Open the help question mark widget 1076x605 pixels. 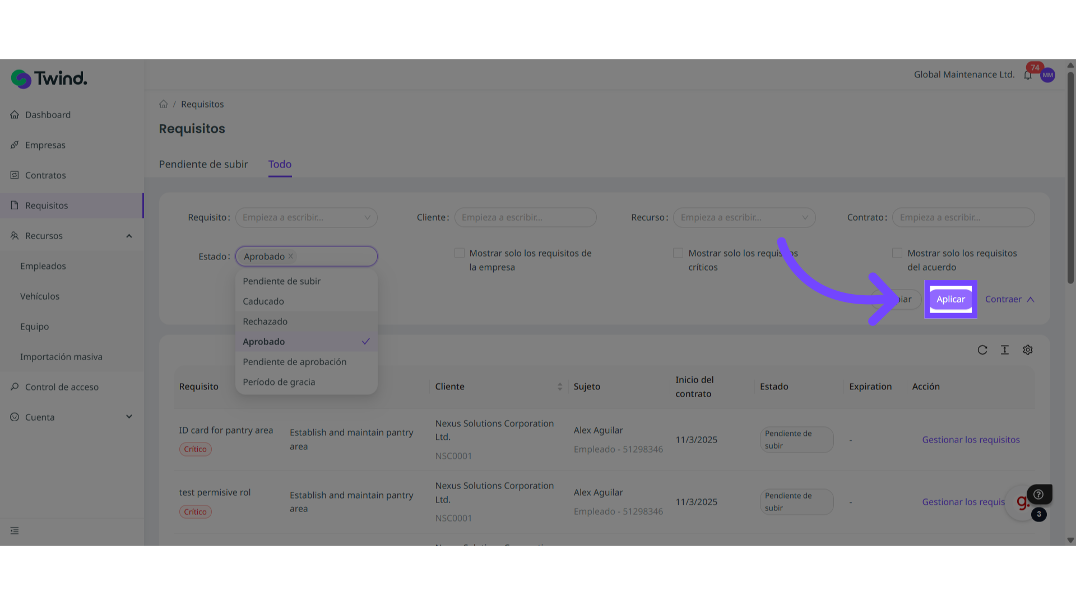coord(1038,494)
